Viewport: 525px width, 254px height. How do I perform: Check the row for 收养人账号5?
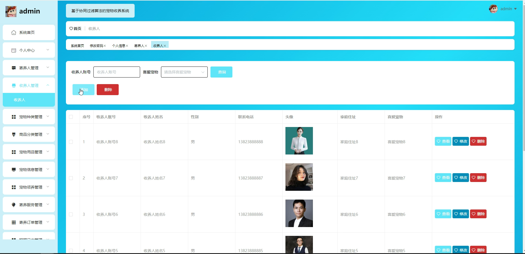(71, 251)
